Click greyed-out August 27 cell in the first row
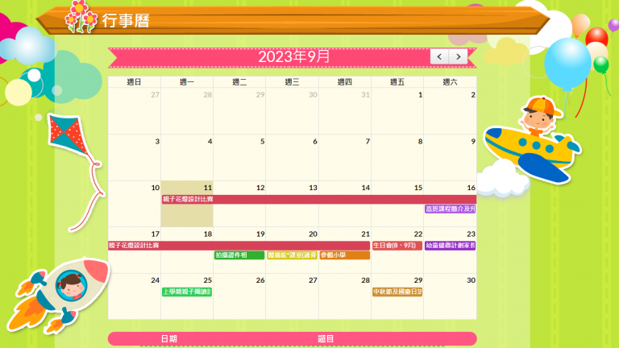Image resolution: width=619 pixels, height=348 pixels. pos(135,111)
